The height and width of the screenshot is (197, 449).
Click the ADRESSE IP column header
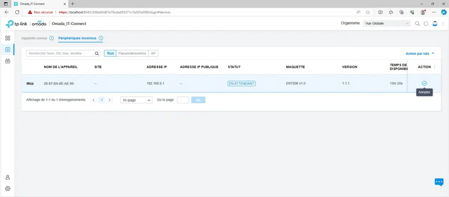157,67
